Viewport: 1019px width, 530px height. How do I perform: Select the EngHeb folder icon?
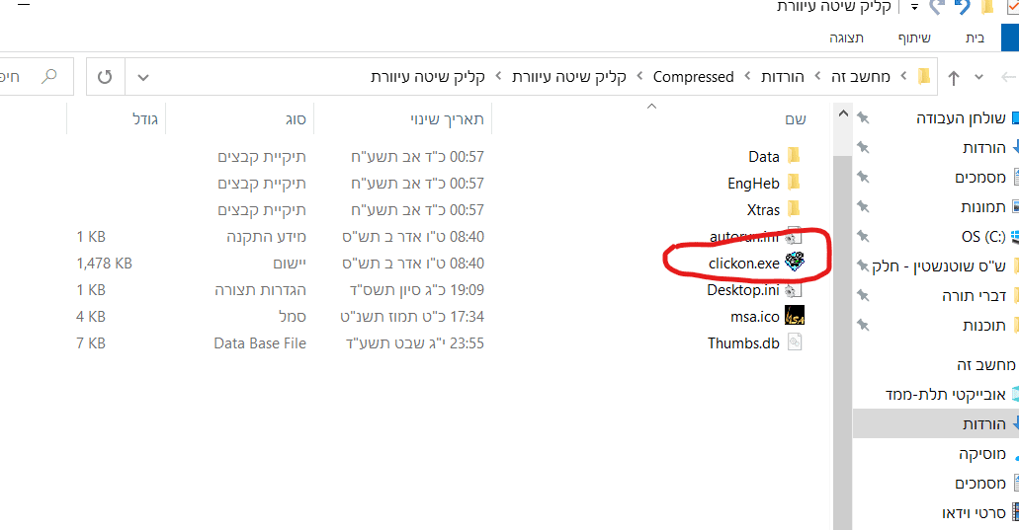[794, 183]
